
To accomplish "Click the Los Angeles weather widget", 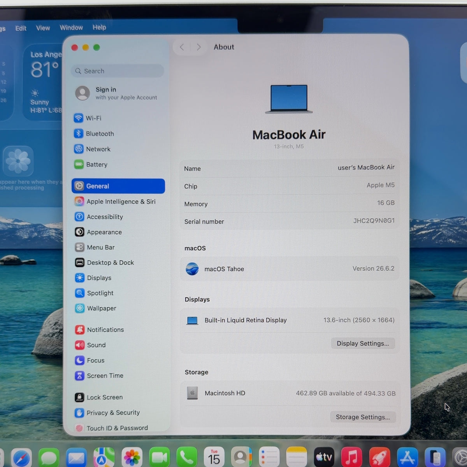I will [x=43, y=83].
